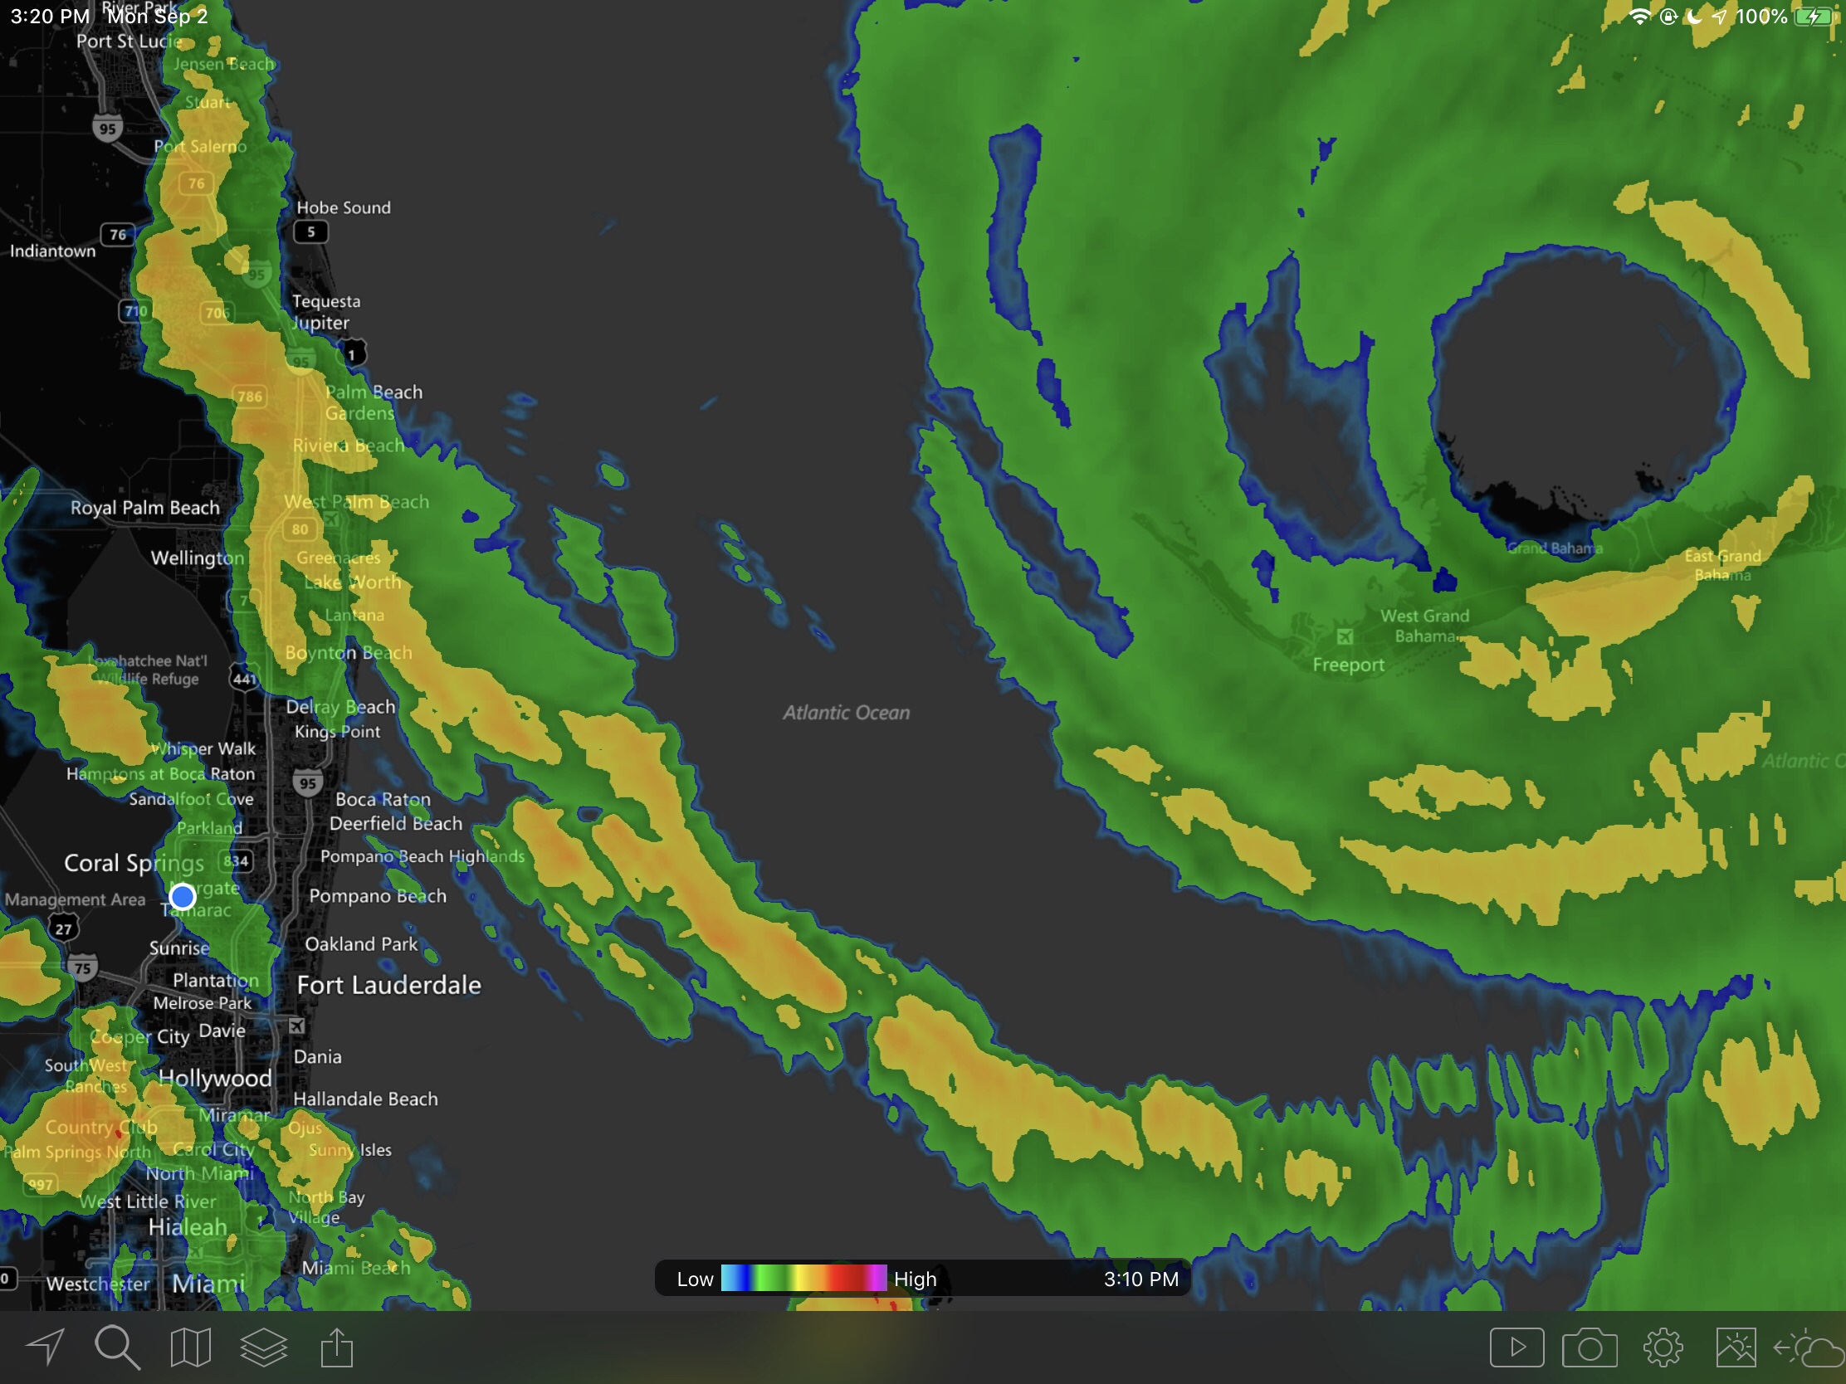This screenshot has width=1846, height=1384.
Task: Tap the Miami city label
Action: (208, 1282)
